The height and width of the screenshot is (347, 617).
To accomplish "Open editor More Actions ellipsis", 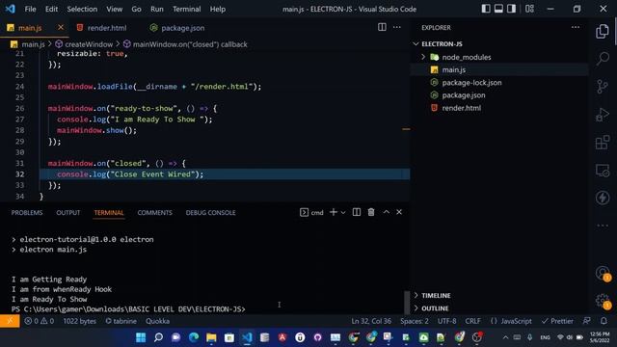I will click(x=396, y=27).
